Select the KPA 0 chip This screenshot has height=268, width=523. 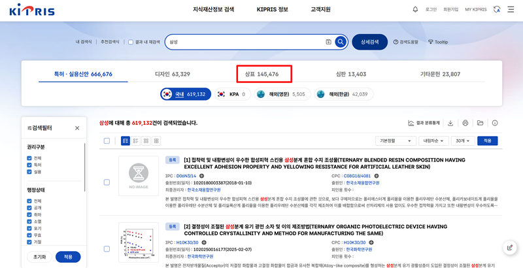click(x=233, y=94)
